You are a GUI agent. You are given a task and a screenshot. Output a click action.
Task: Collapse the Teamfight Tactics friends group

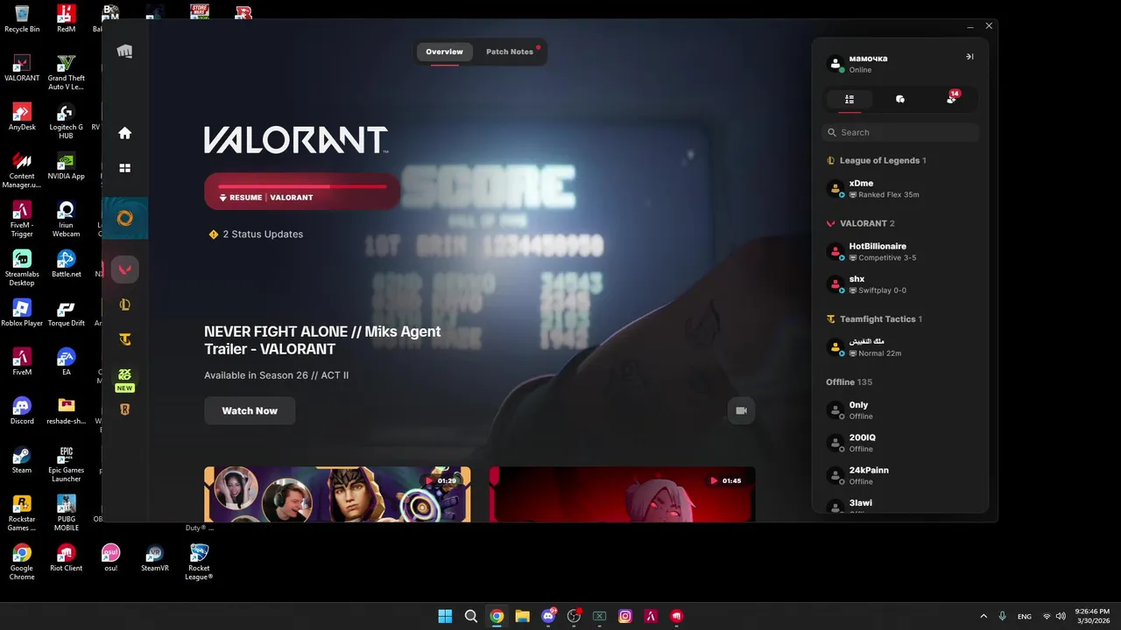pyautogui.click(x=874, y=319)
